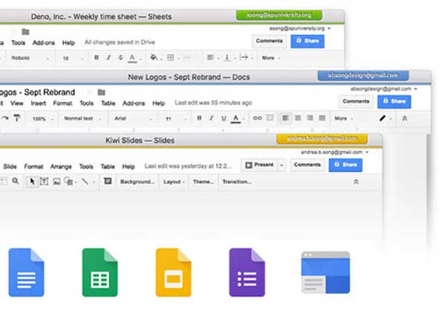447x326 pixels.
Task: Open the yellow Google Slides icon
Action: 174,272
